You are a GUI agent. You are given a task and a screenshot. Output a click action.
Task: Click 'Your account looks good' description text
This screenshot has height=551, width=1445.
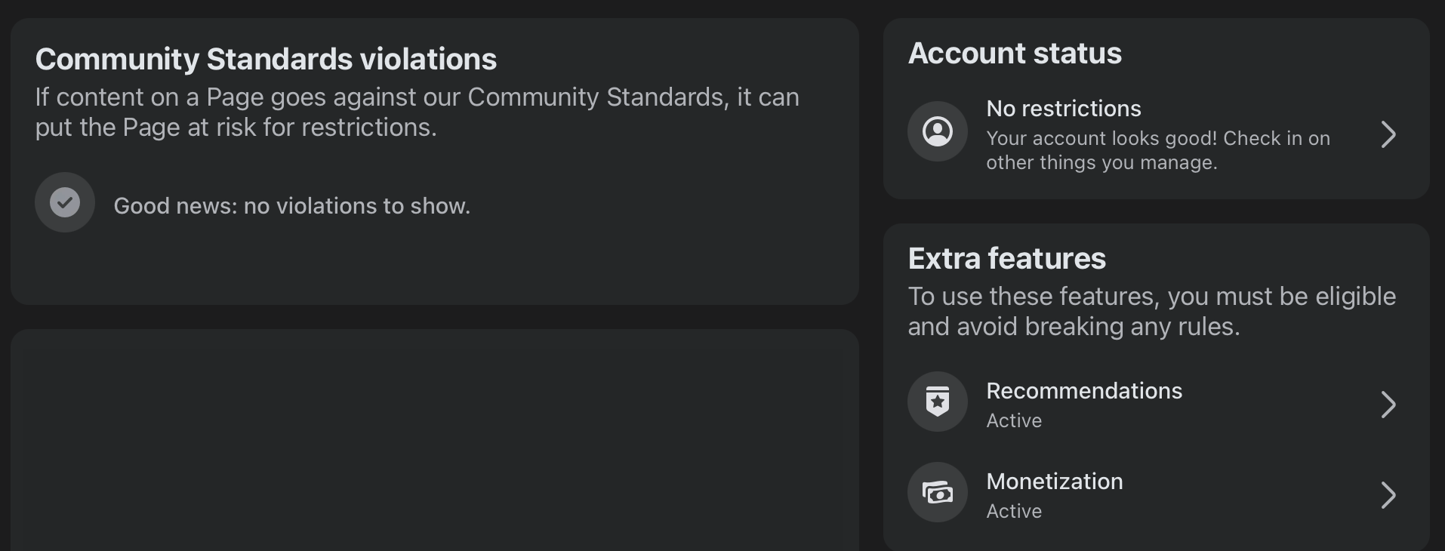[1158, 150]
